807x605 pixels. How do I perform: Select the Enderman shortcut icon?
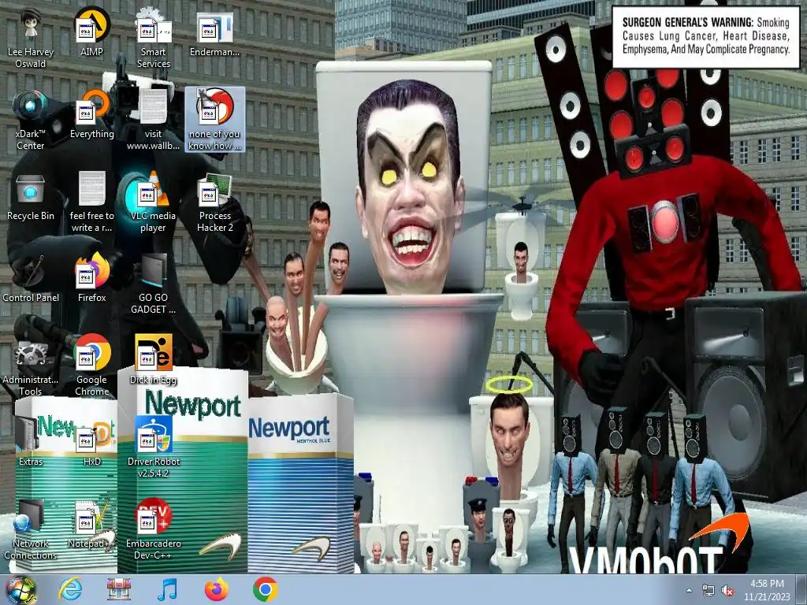[214, 32]
